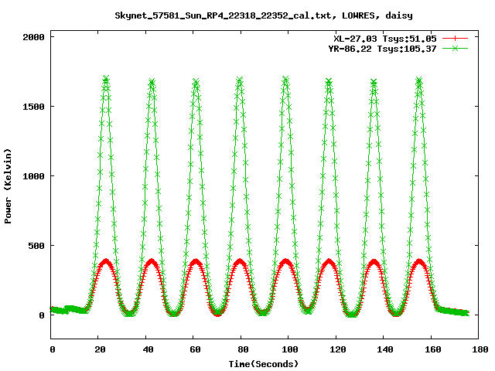
Task: Click the 180 tick label on x-axis
Action: click(x=479, y=349)
